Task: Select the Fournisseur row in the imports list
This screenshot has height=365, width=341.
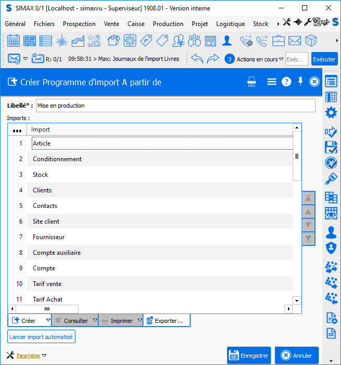Action: tap(49, 237)
